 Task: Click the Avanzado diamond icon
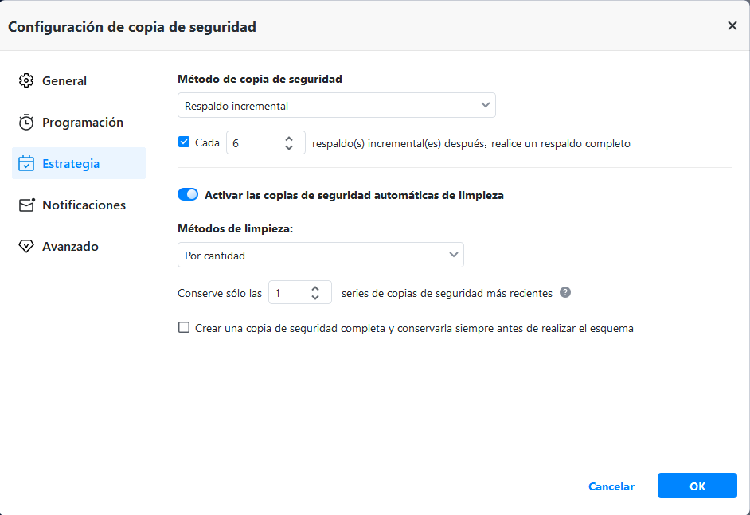pyautogui.click(x=26, y=247)
